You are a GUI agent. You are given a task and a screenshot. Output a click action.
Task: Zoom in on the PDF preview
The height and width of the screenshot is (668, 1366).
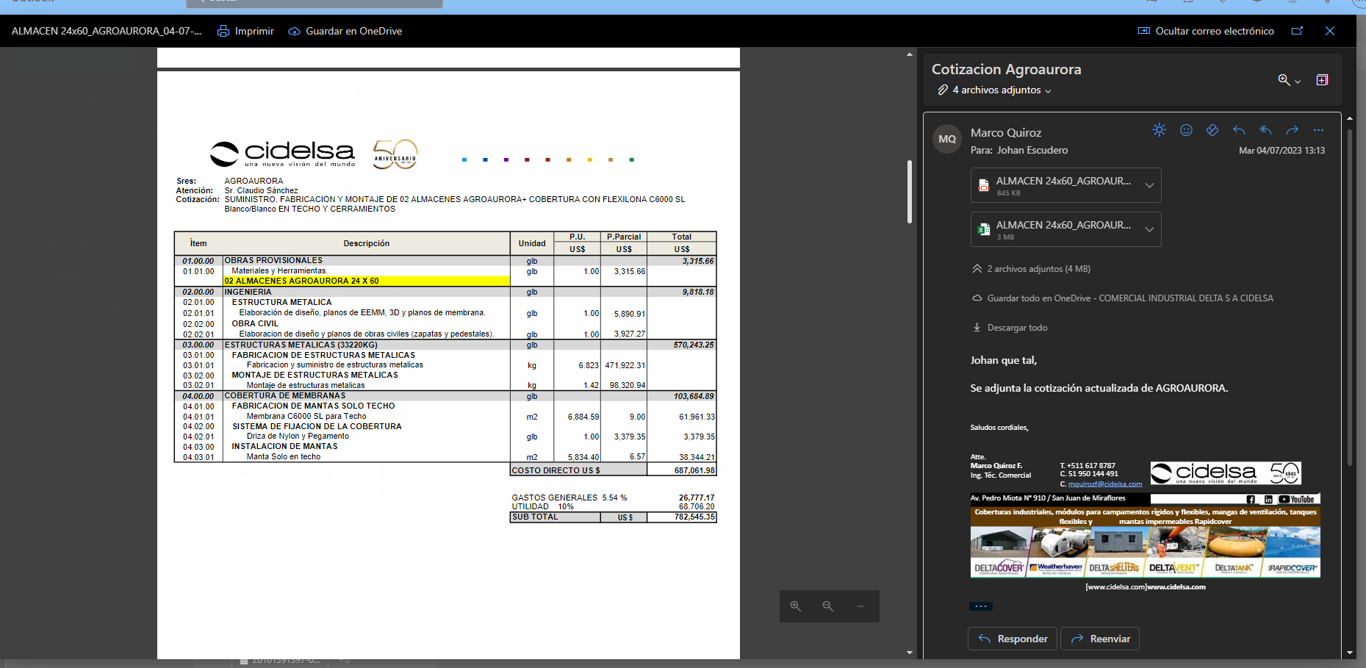tap(796, 606)
